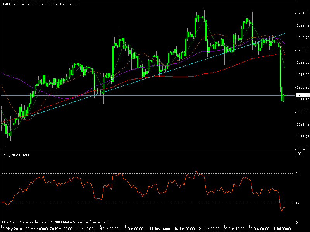Click the 1235.00 price axis label
310x232 pixels.
[x=303, y=50]
